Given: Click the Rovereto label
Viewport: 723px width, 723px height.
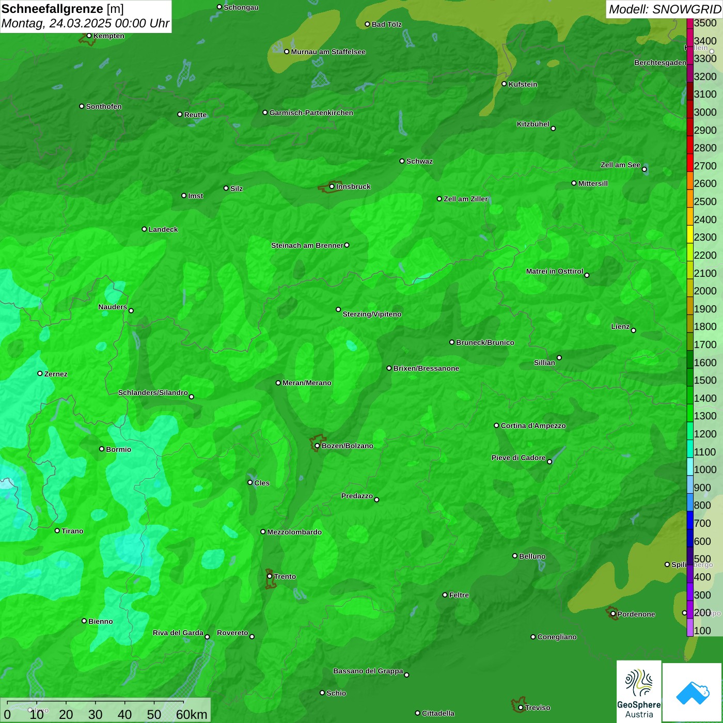Looking at the screenshot, I should [x=232, y=633].
